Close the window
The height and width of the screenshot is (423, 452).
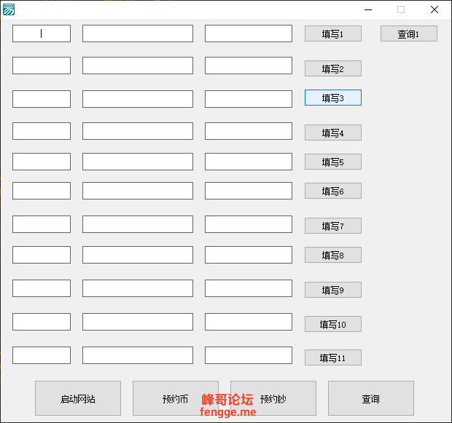[435, 9]
